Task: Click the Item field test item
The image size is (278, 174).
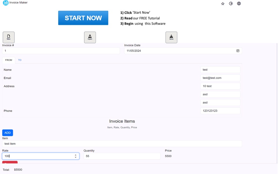Action: point(122,144)
